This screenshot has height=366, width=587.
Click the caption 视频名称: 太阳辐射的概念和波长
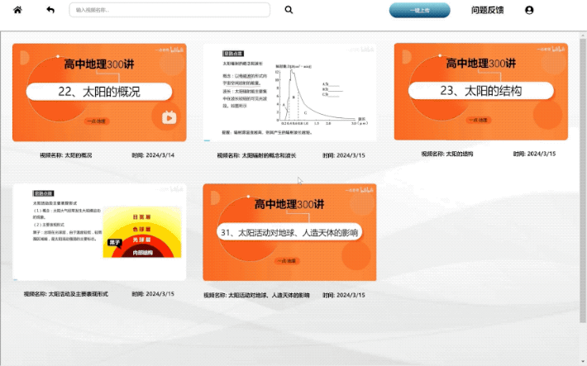coord(256,154)
